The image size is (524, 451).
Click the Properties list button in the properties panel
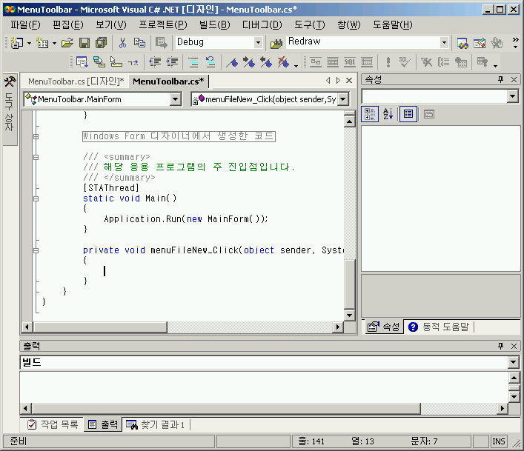pyautogui.click(x=408, y=114)
